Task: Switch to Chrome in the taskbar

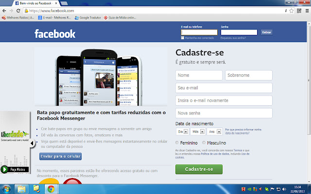Action: tap(51, 189)
